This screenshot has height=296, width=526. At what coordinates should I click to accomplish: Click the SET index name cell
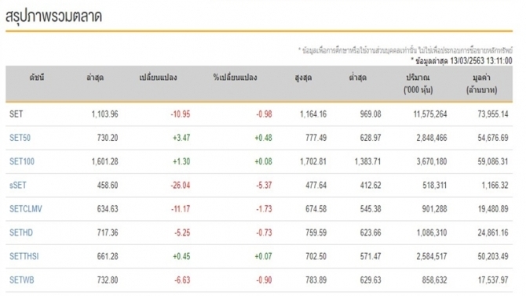point(16,114)
